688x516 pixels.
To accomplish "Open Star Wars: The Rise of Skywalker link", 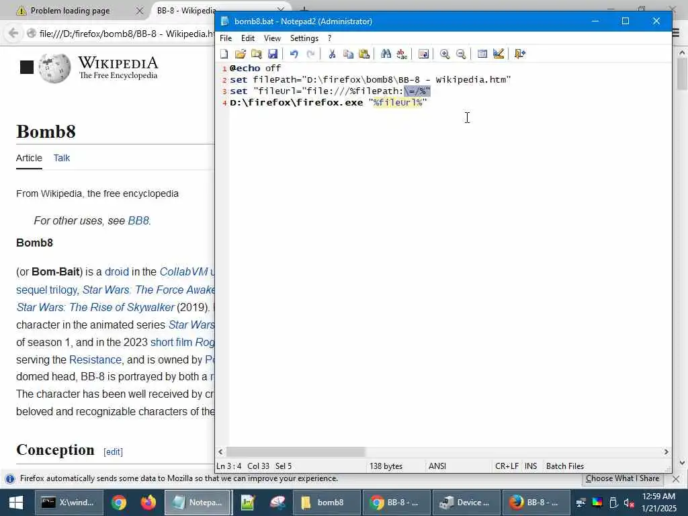I will point(95,307).
